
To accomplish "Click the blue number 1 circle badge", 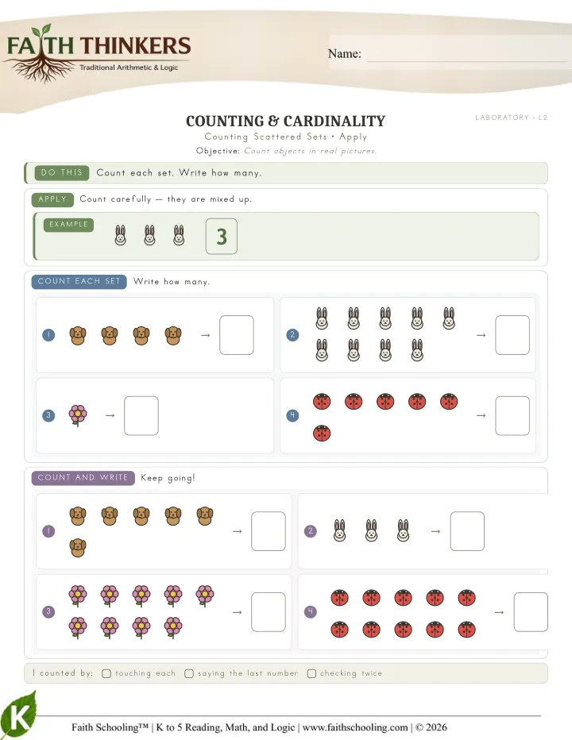I will [48, 334].
